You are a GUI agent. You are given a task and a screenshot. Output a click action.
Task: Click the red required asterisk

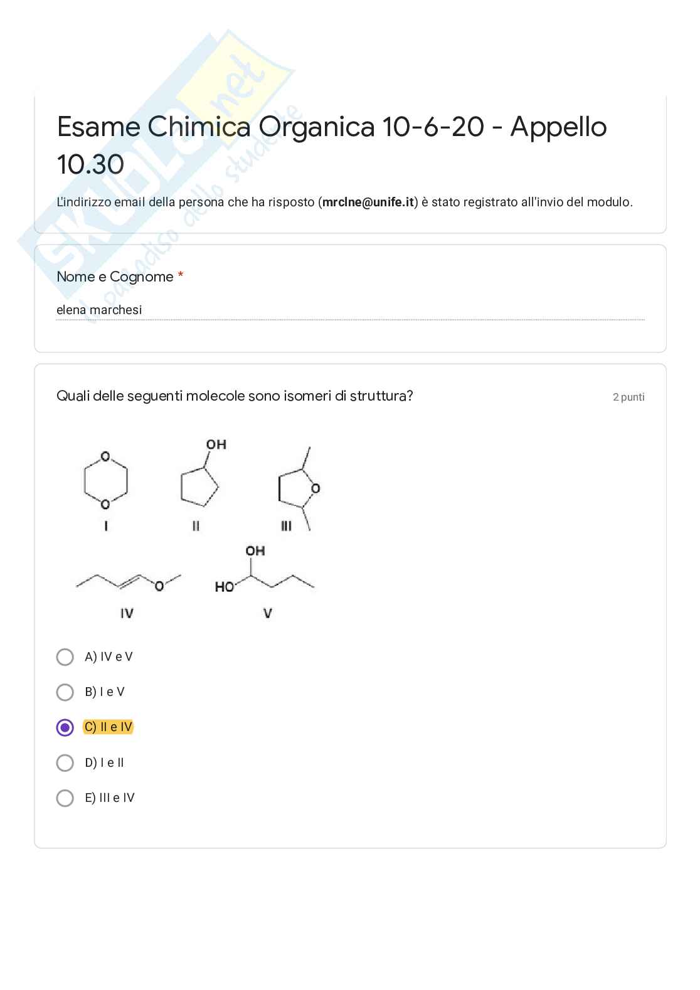pyautogui.click(x=181, y=276)
